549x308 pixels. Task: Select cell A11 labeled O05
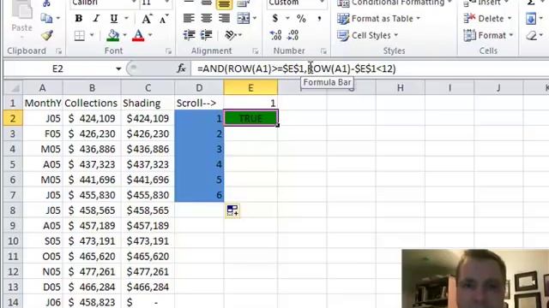[42, 256]
